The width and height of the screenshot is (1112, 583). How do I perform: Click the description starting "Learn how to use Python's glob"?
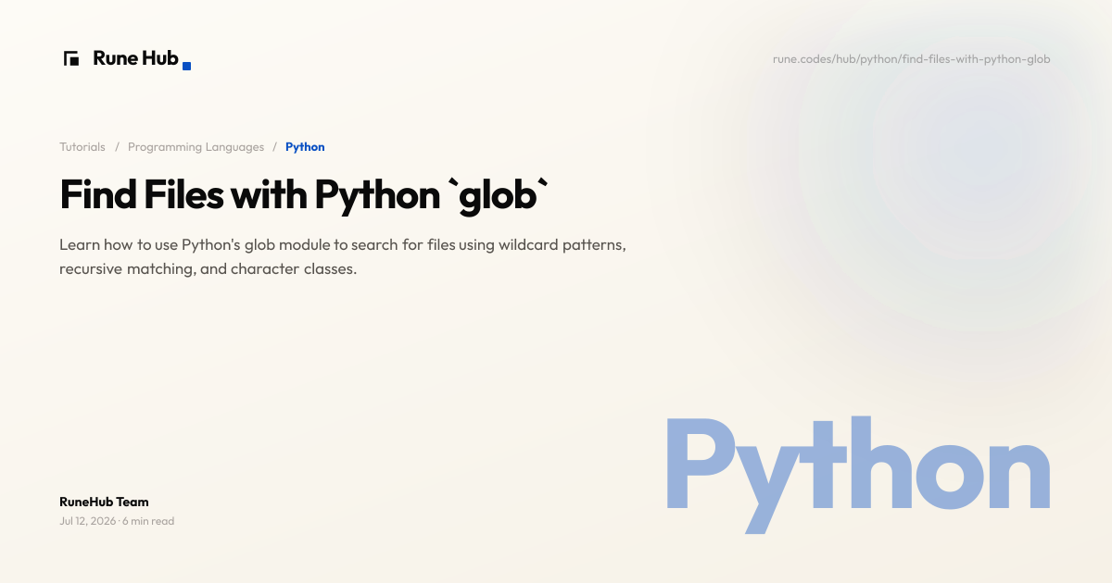[x=344, y=257]
